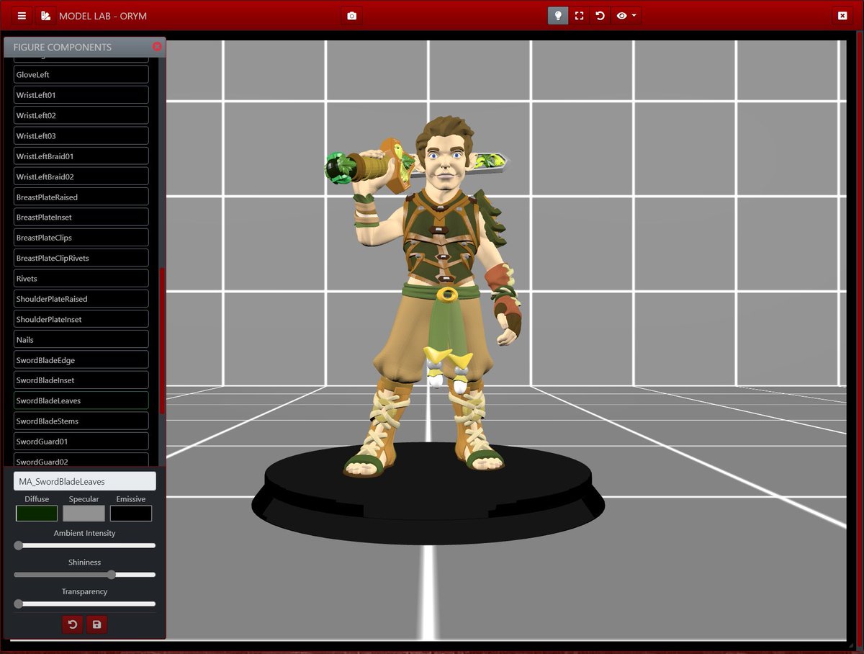Viewport: 864px width, 654px height.
Task: Select the Nails component
Action: [81, 340]
